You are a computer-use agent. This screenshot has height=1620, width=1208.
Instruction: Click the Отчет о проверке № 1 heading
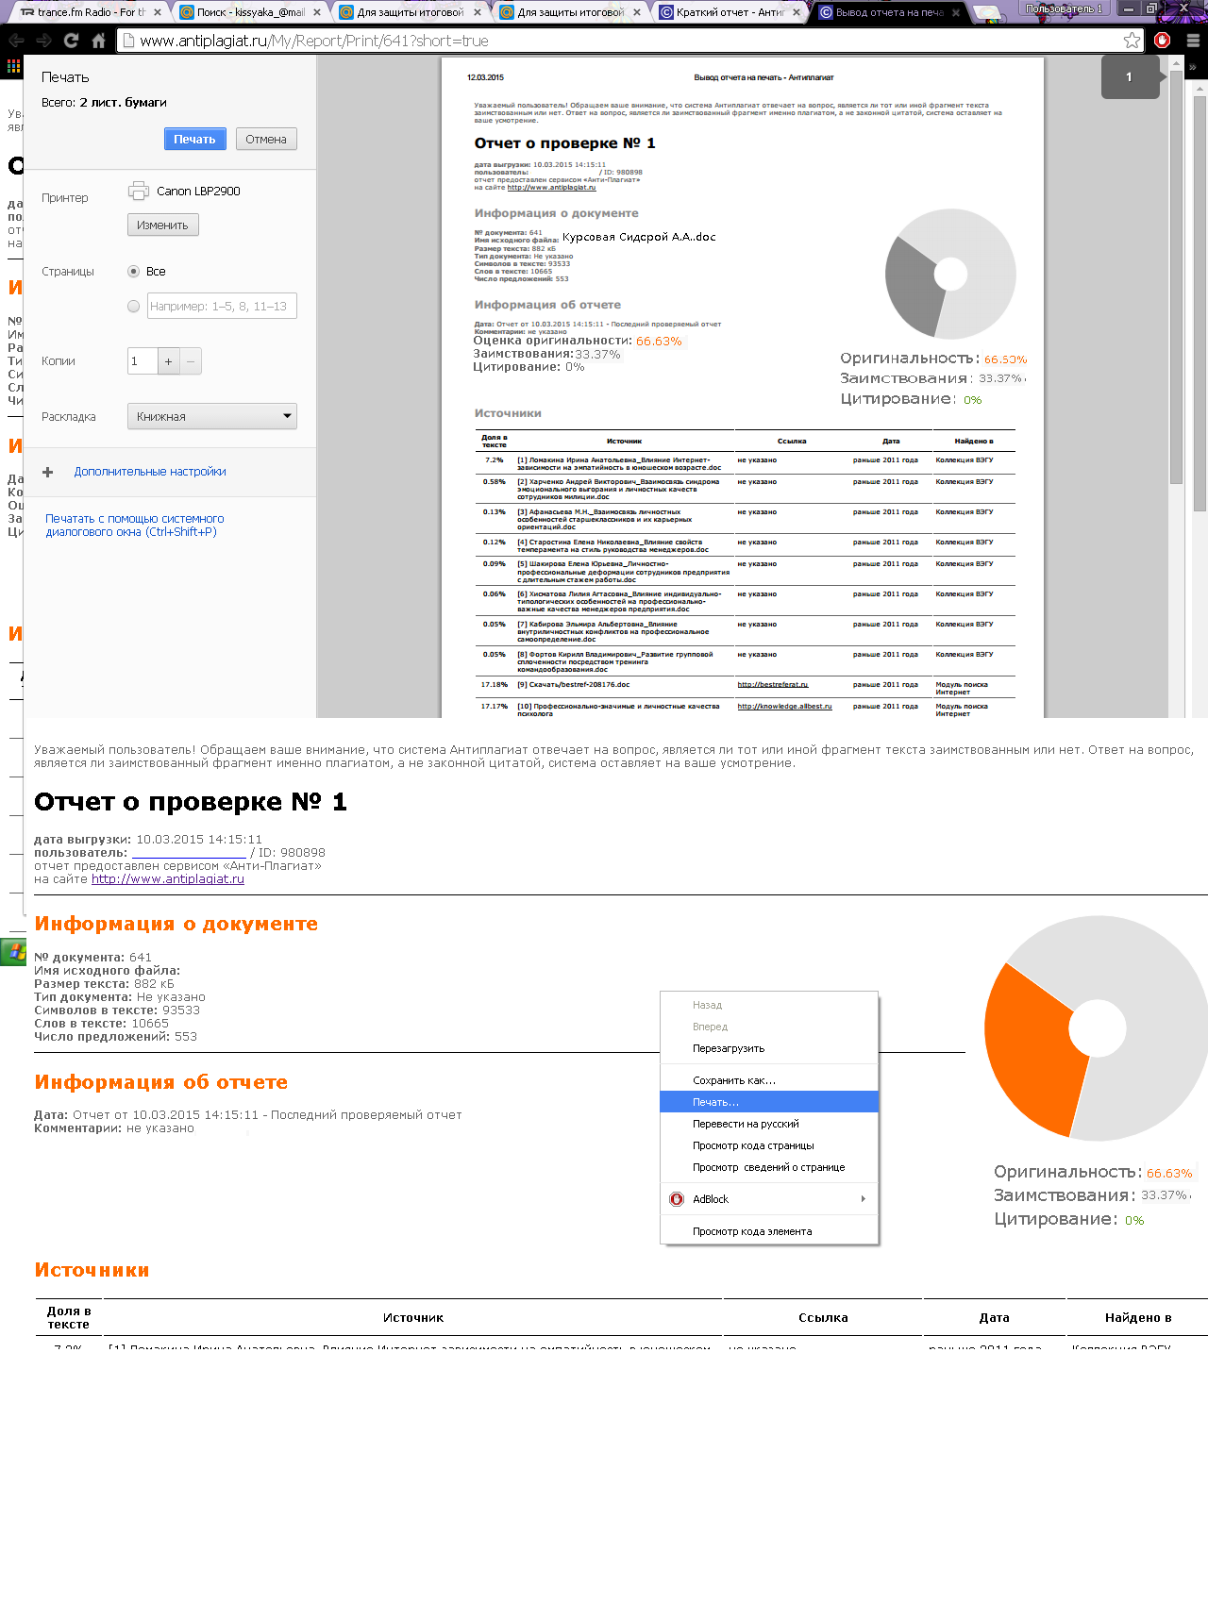191,802
